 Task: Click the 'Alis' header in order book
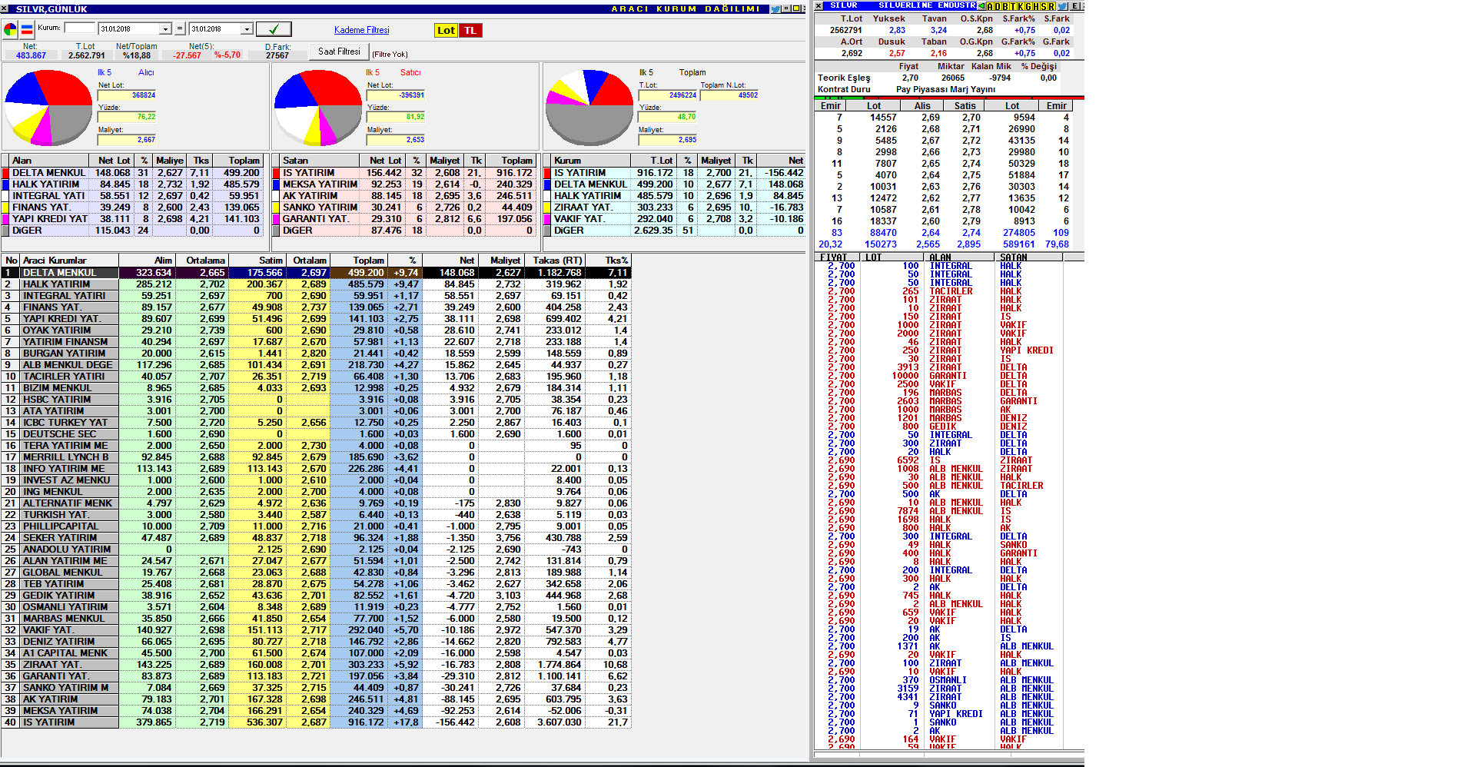pyautogui.click(x=922, y=106)
